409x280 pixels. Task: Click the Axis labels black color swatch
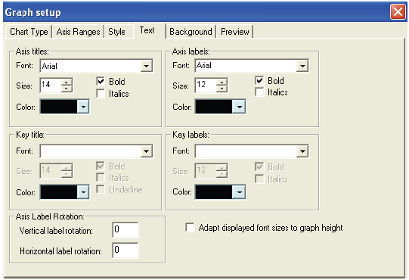point(214,107)
